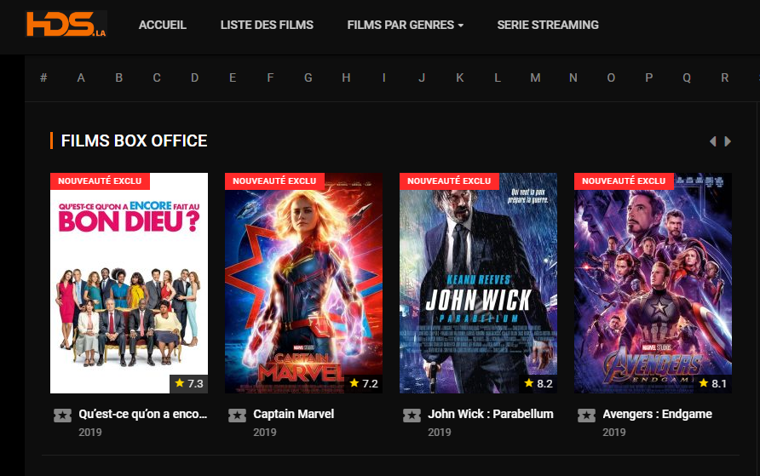Select the FILMS BOX OFFICE heading

pos(135,141)
